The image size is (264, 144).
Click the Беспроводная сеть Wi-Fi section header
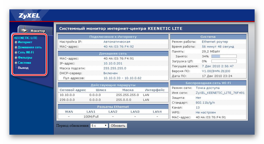208,83
